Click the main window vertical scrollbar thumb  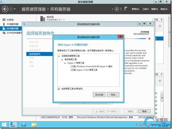[x=170, y=32]
